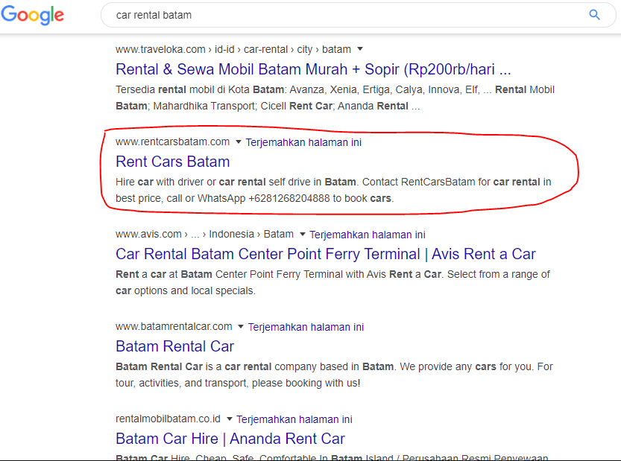621x461 pixels.
Task: Open the dropdown arrow beside traveloka.com URL
Action: pos(360,49)
